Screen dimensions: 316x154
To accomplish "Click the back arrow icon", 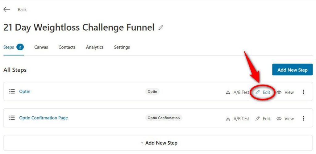I will click(x=7, y=9).
